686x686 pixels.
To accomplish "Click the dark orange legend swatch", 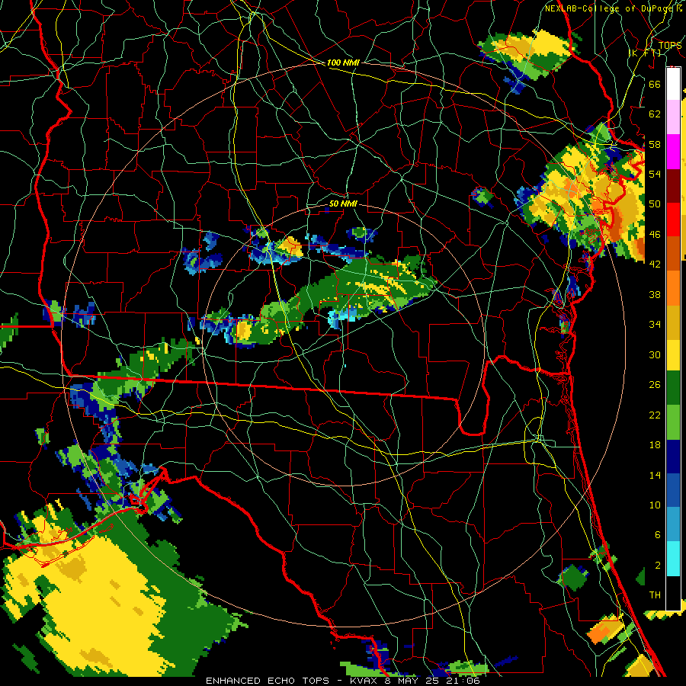I will pyautogui.click(x=673, y=254).
